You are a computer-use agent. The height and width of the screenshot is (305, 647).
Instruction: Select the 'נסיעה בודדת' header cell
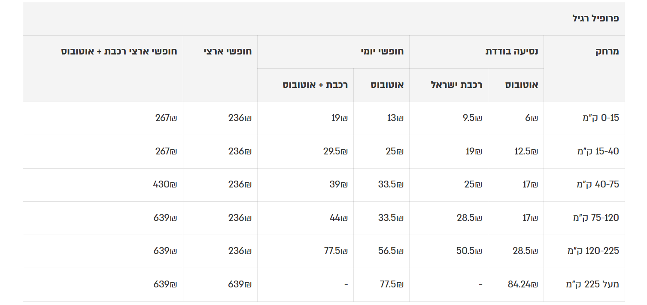pyautogui.click(x=511, y=51)
